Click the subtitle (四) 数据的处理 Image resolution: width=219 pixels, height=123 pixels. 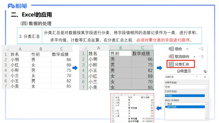pyautogui.click(x=36, y=24)
